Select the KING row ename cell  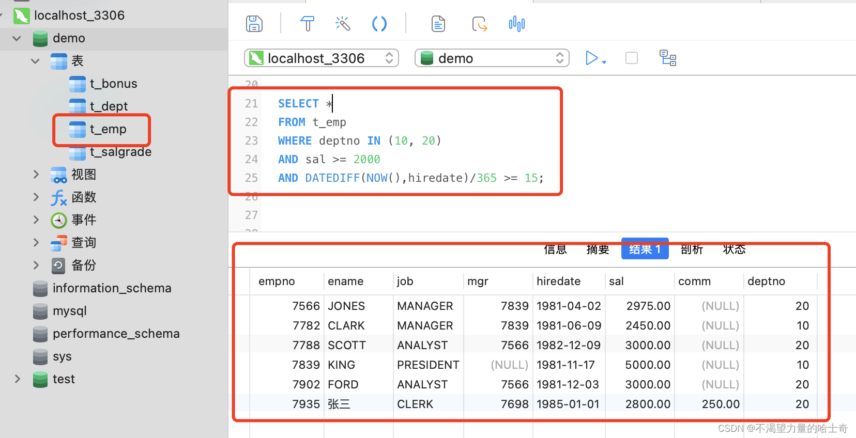click(342, 365)
